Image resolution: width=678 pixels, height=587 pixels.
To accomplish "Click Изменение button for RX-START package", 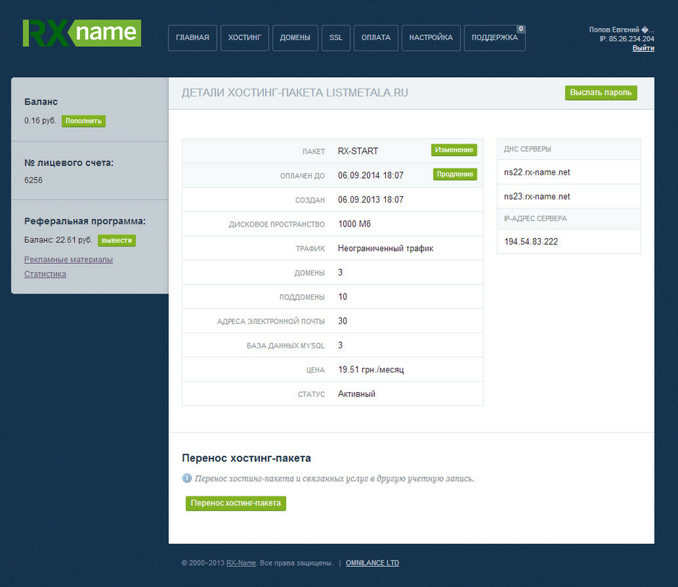I will coord(454,149).
